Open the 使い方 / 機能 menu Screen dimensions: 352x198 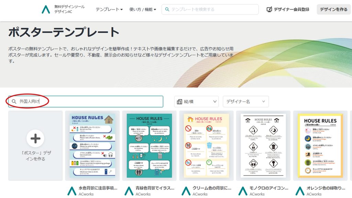143,9
